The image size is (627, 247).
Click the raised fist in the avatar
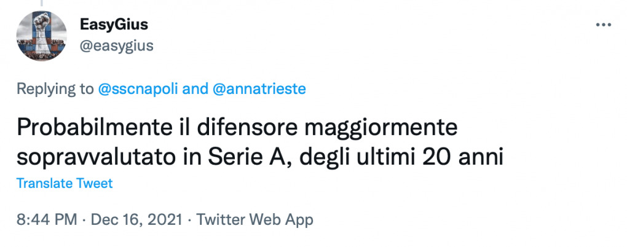[x=42, y=33]
